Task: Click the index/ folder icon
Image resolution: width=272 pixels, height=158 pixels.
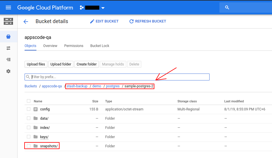Action: click(36, 127)
